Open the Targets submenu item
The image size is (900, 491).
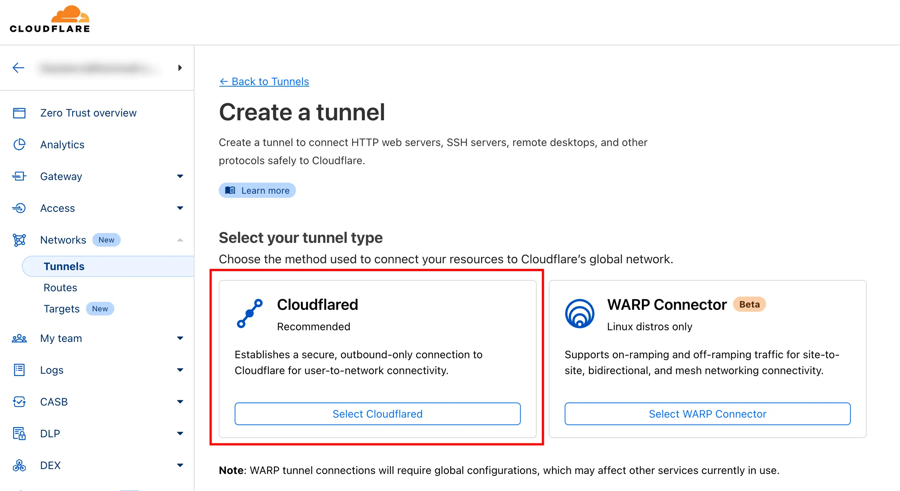(61, 309)
